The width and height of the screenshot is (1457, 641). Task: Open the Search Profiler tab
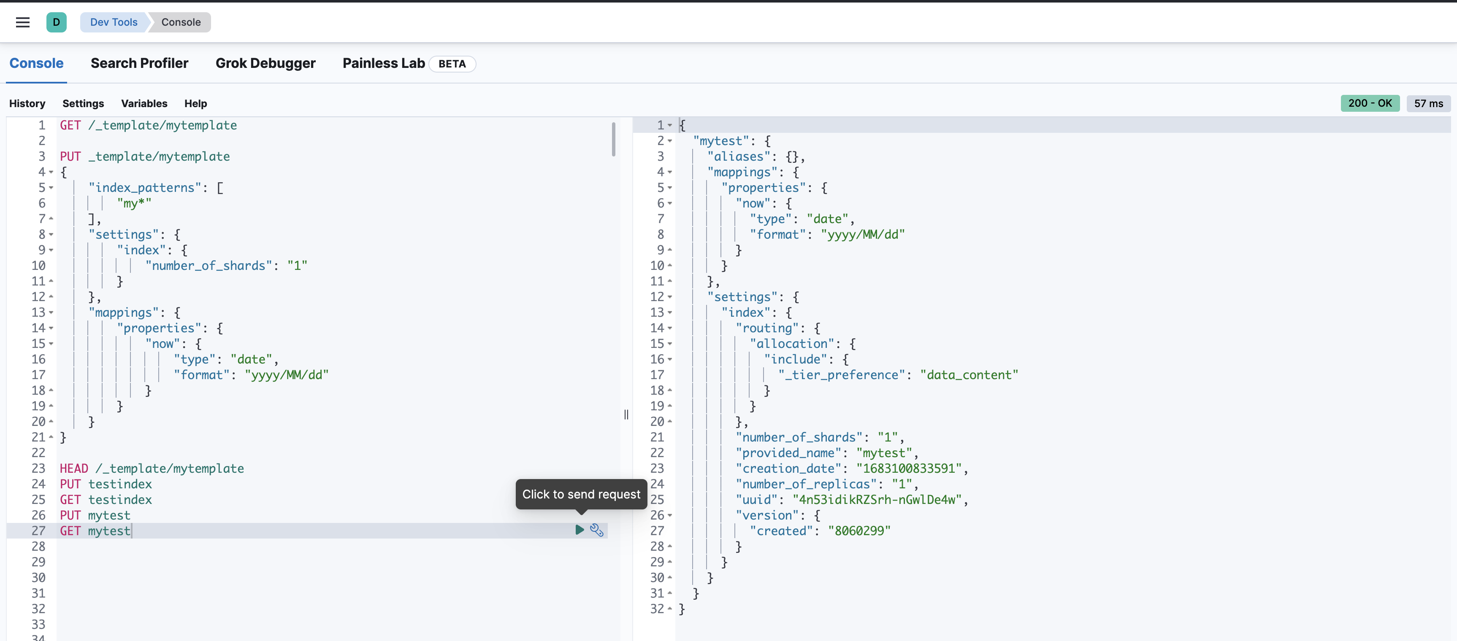139,63
